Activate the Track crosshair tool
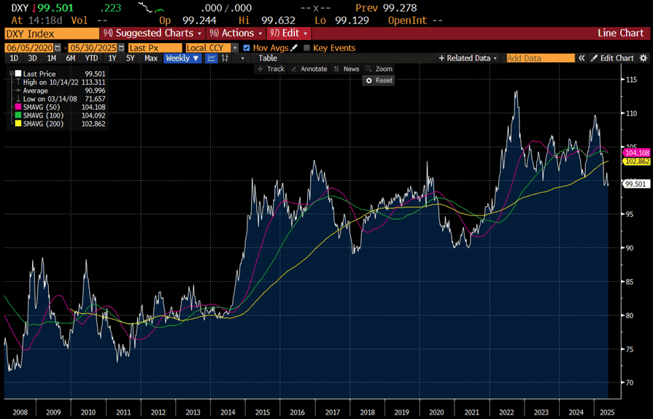The height and width of the screenshot is (419, 653). [270, 69]
